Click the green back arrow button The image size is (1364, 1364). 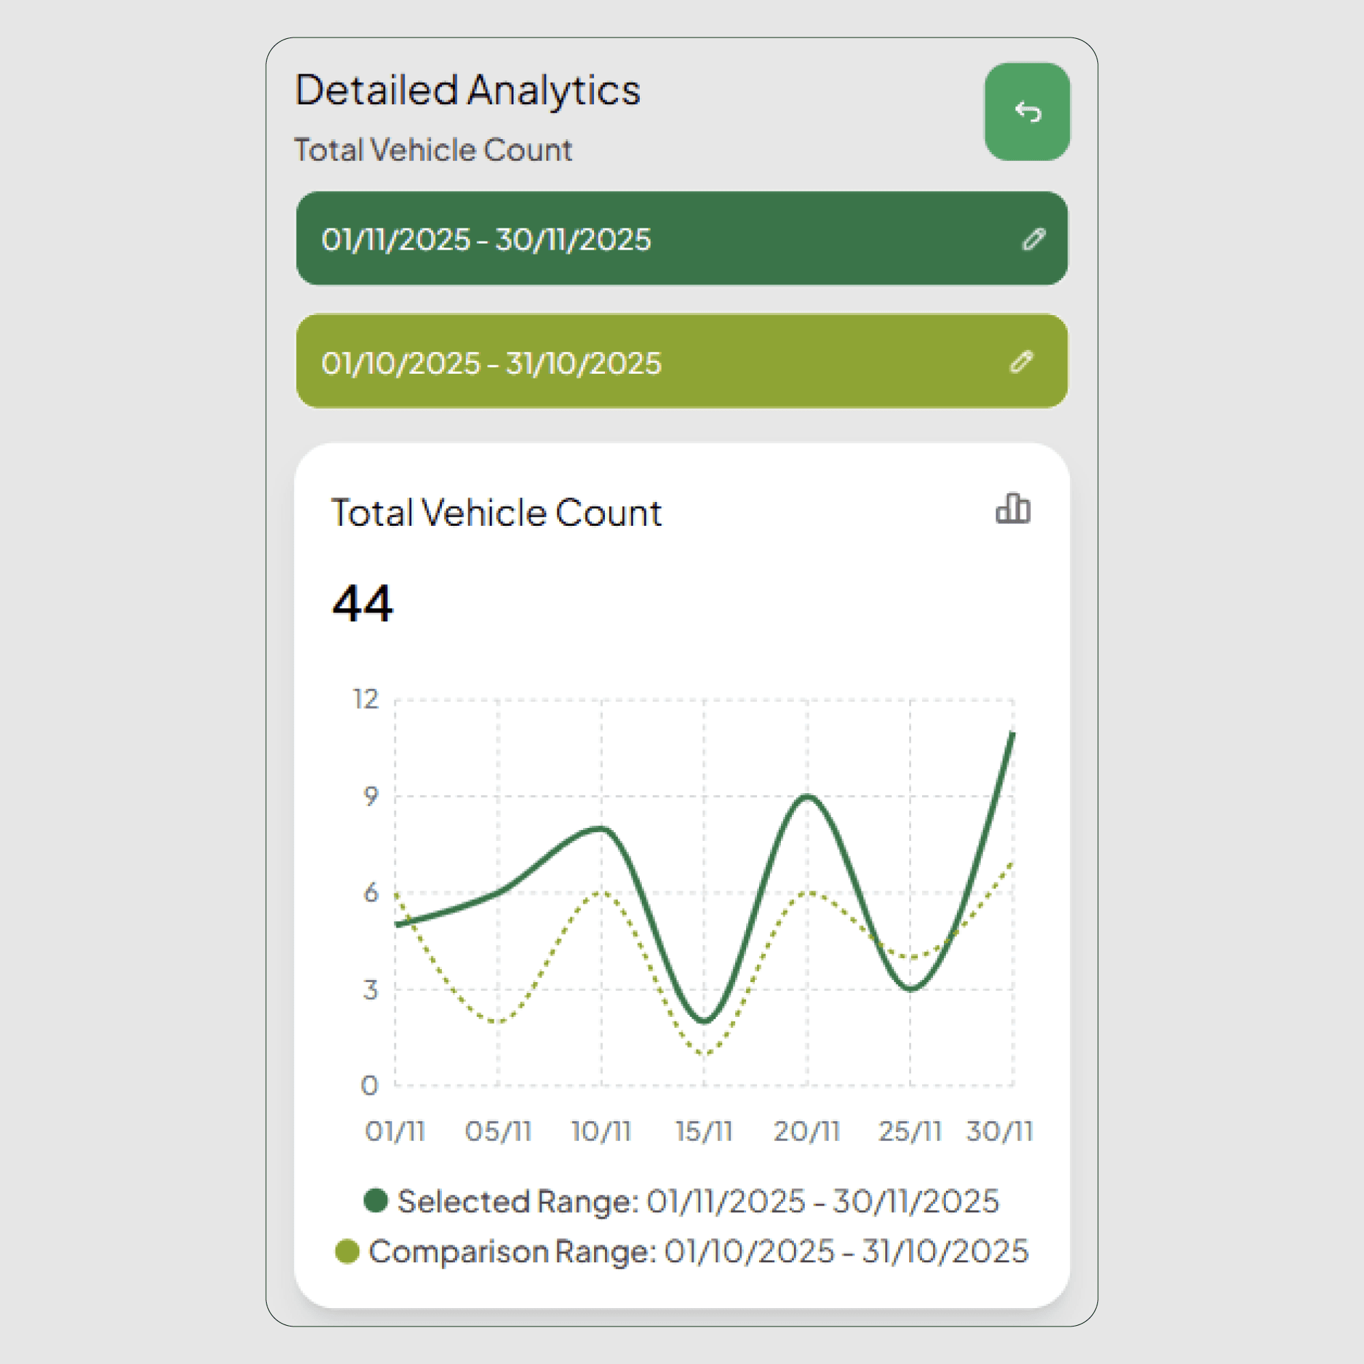coord(1026,112)
